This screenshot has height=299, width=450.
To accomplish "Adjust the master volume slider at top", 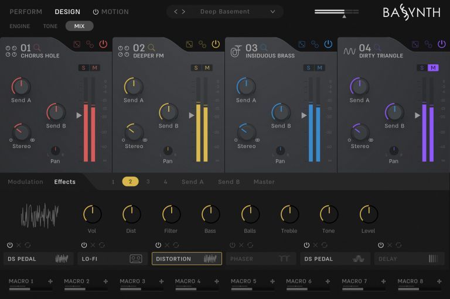I will coord(336,12).
